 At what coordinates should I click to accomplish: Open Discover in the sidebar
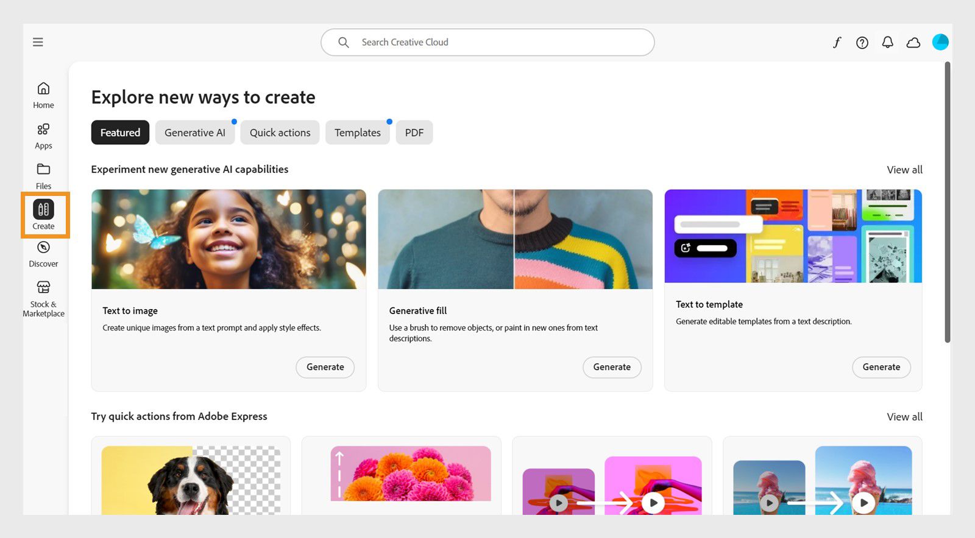(43, 254)
